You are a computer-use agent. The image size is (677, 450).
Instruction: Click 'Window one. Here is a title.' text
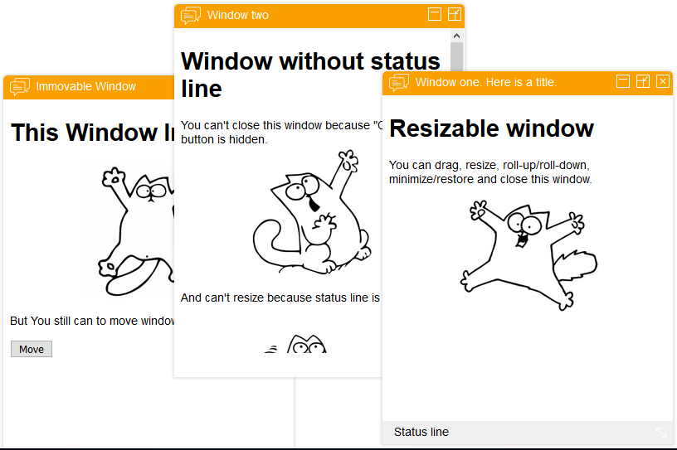485,82
